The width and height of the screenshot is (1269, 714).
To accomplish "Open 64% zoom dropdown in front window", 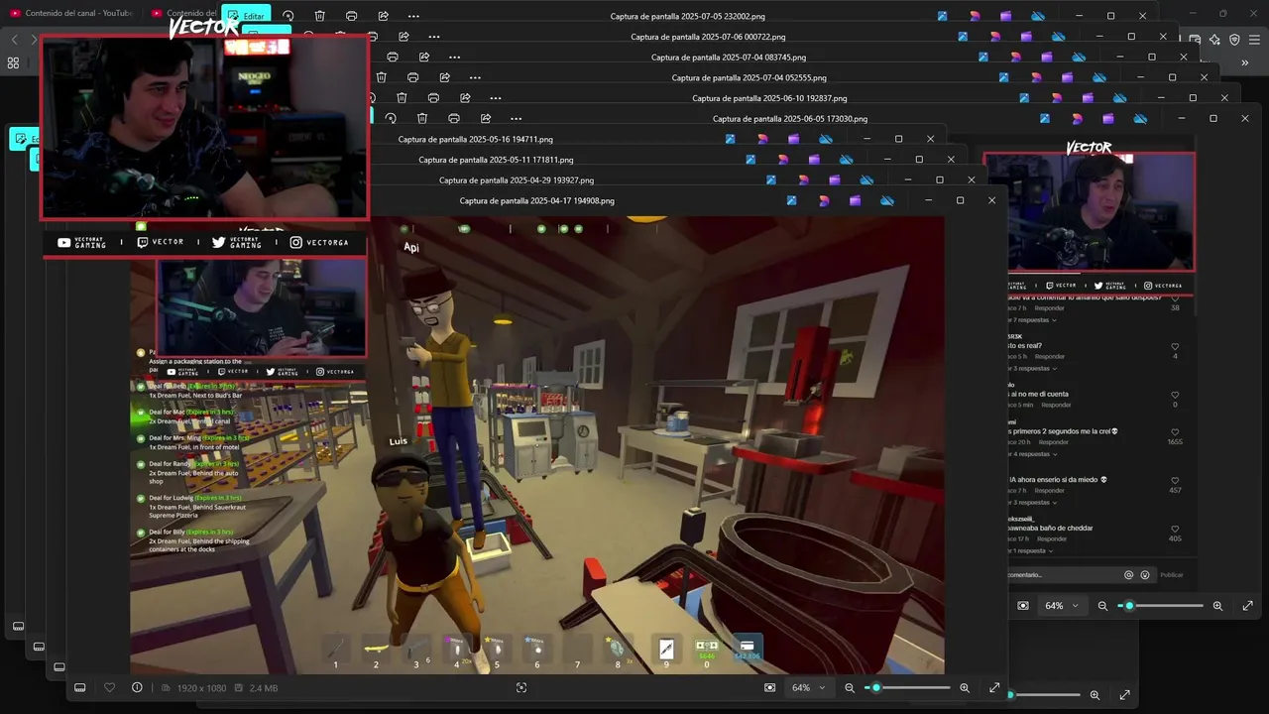I will [x=807, y=687].
